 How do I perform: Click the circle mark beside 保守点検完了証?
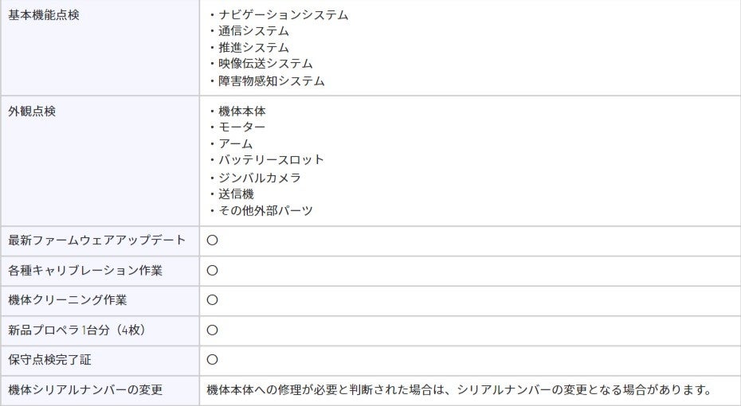click(x=212, y=360)
